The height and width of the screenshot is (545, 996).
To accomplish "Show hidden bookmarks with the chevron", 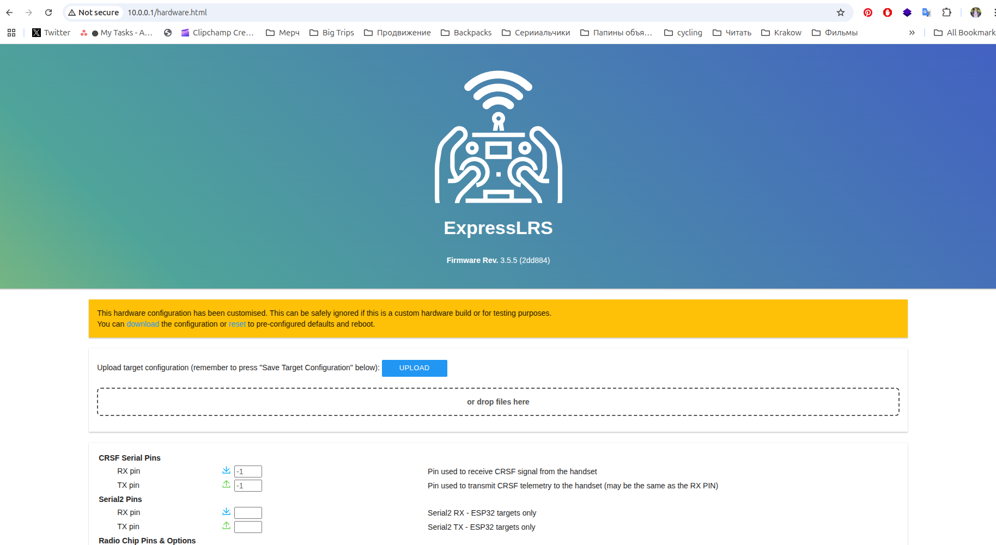I will pyautogui.click(x=912, y=33).
